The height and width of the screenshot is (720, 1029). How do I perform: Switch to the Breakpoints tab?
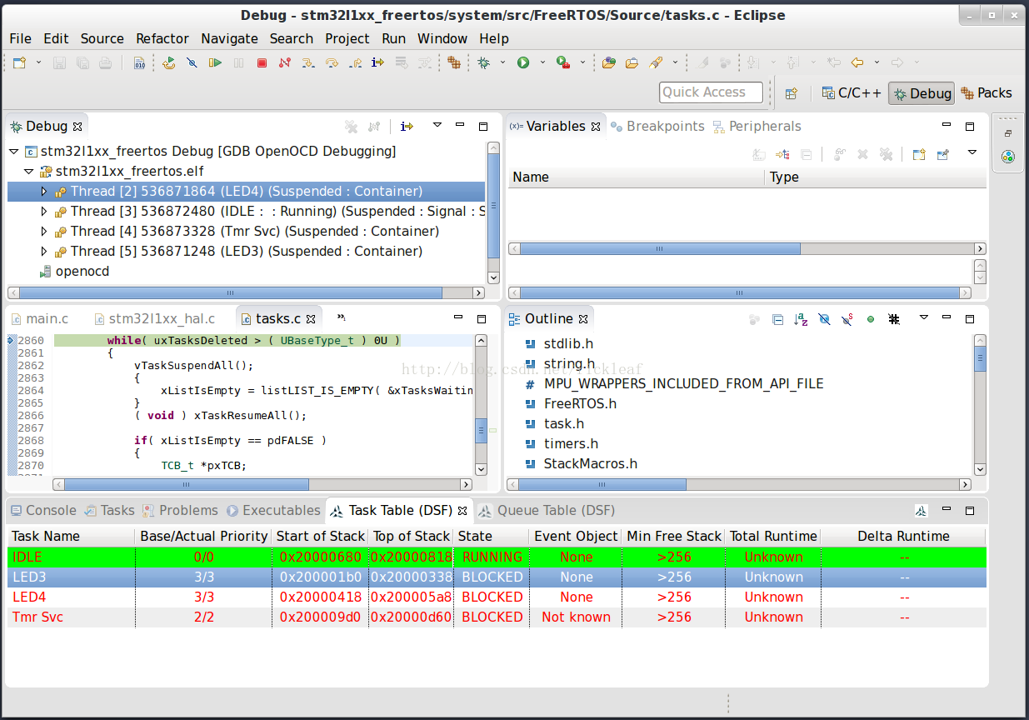tap(657, 126)
